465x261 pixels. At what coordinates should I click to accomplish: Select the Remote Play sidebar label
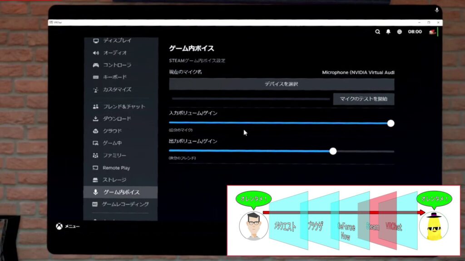(116, 168)
